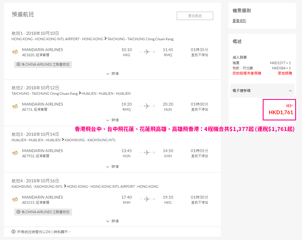Click info icon on AE5215 China Airlines codeshare notice
Viewport: 302px width, 240px height.
pos(19,212)
